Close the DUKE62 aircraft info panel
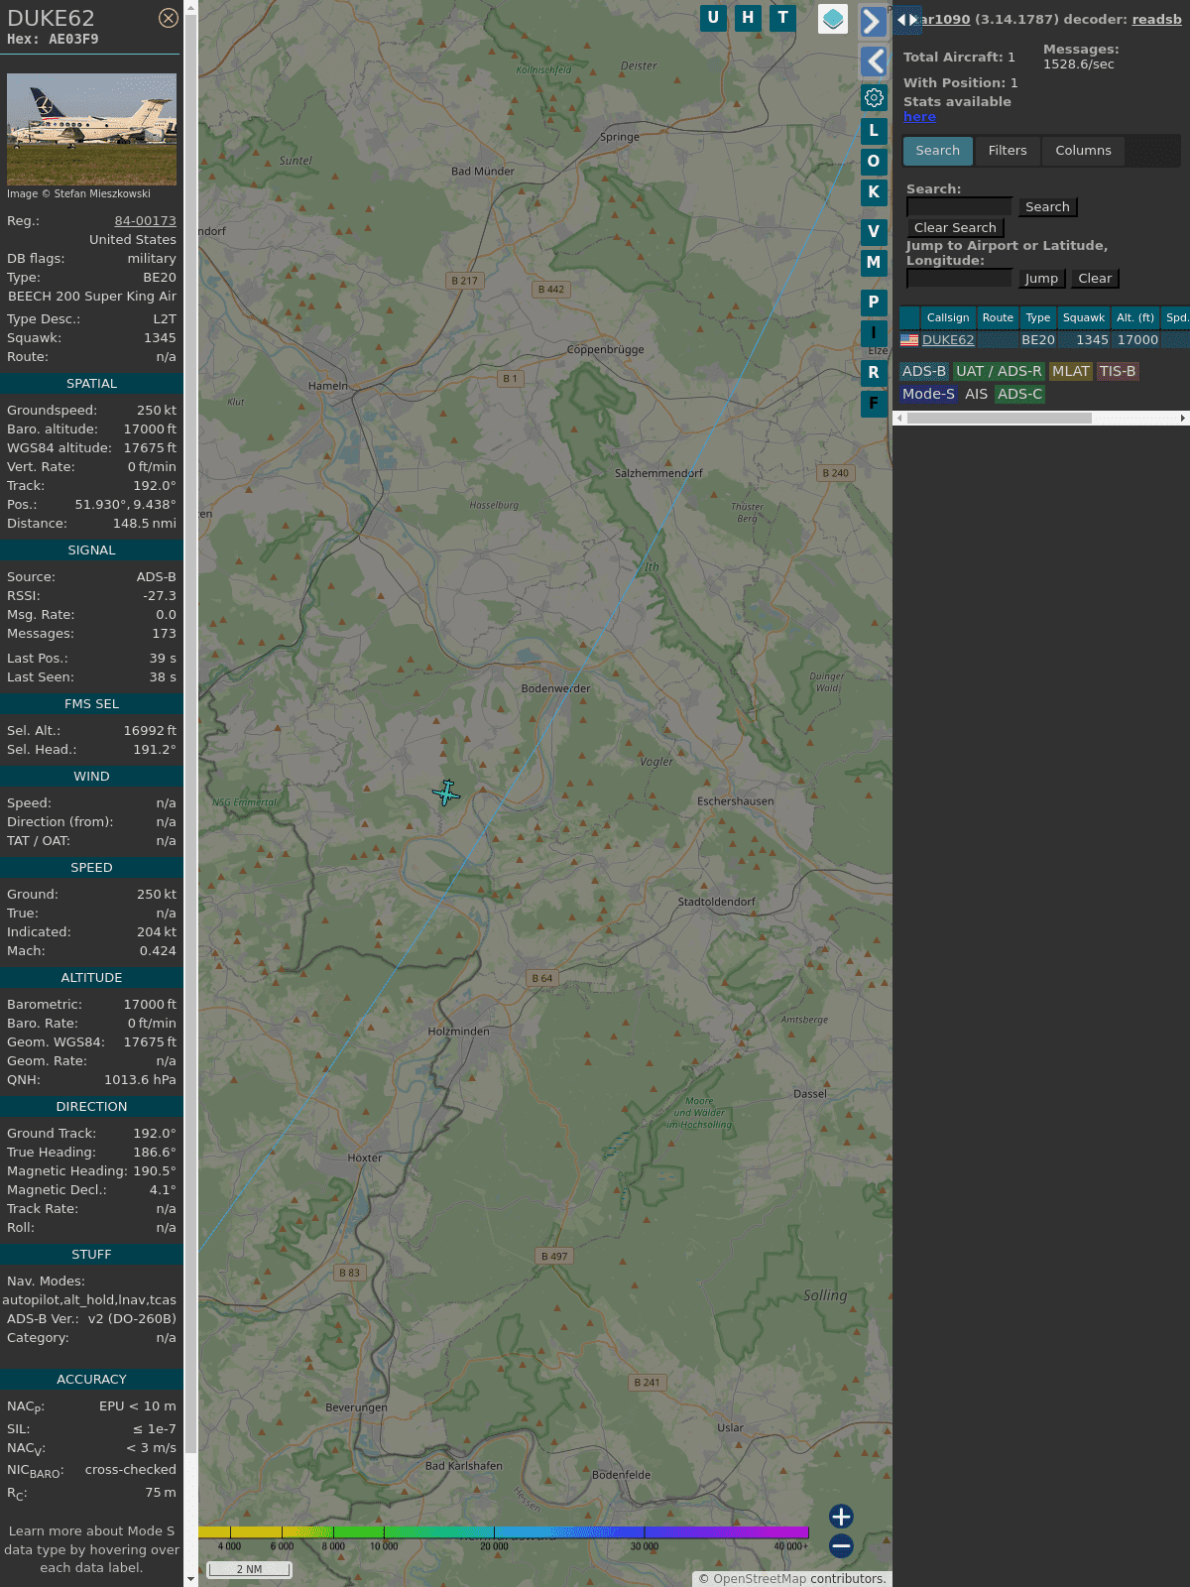The image size is (1190, 1587). [169, 18]
